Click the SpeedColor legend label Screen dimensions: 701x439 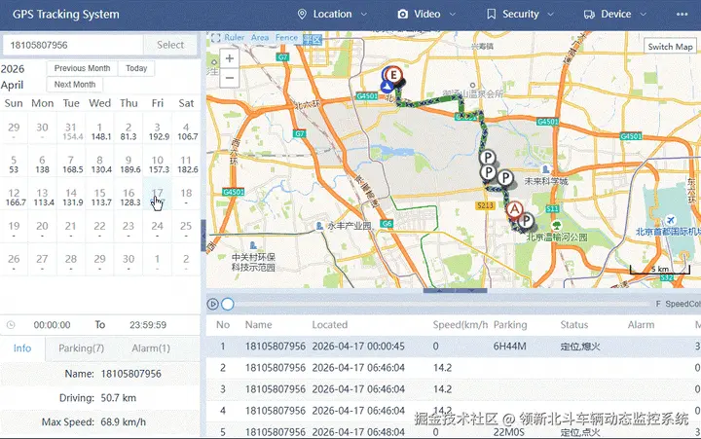pyautogui.click(x=683, y=304)
